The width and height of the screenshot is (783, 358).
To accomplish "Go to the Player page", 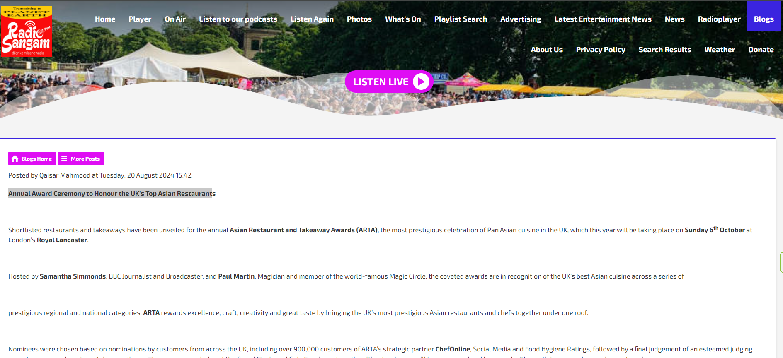I will tap(140, 19).
